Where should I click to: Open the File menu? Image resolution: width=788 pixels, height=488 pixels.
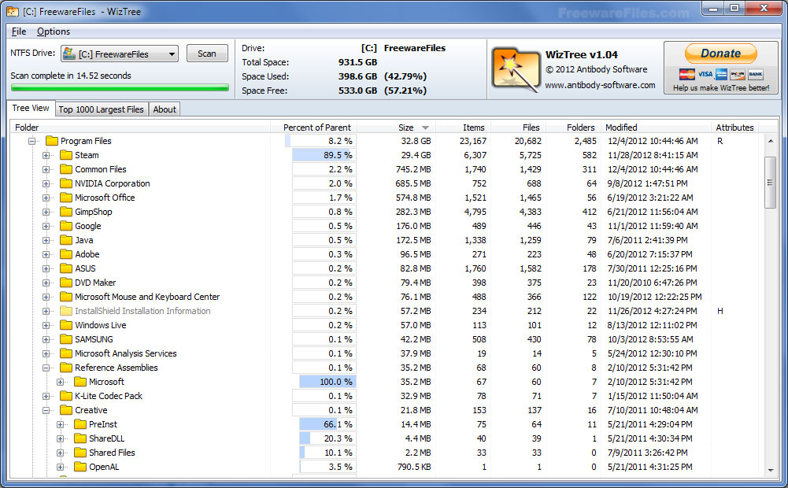(x=19, y=31)
